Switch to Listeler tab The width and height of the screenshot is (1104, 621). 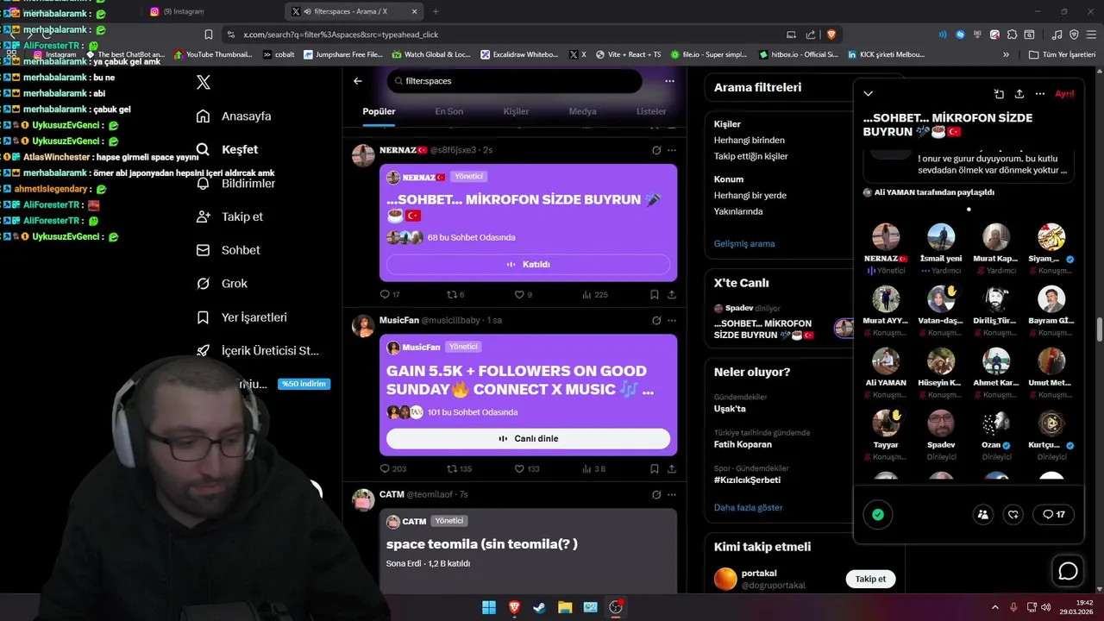(x=651, y=112)
